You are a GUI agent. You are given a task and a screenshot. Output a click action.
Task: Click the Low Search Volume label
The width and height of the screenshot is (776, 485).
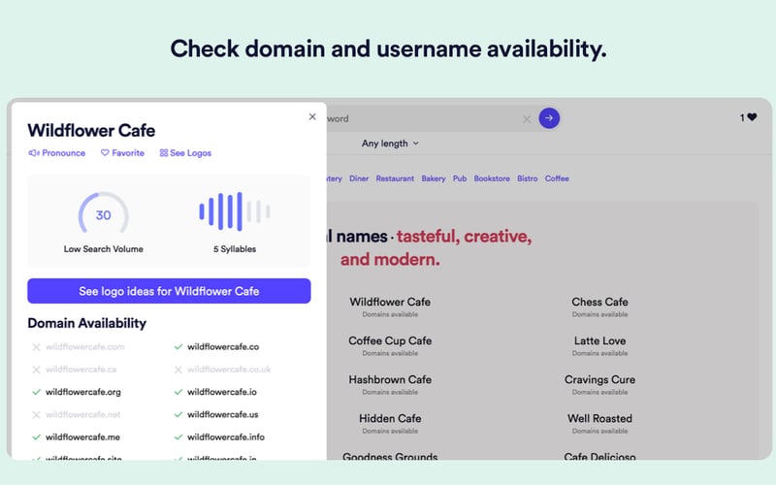tap(104, 249)
